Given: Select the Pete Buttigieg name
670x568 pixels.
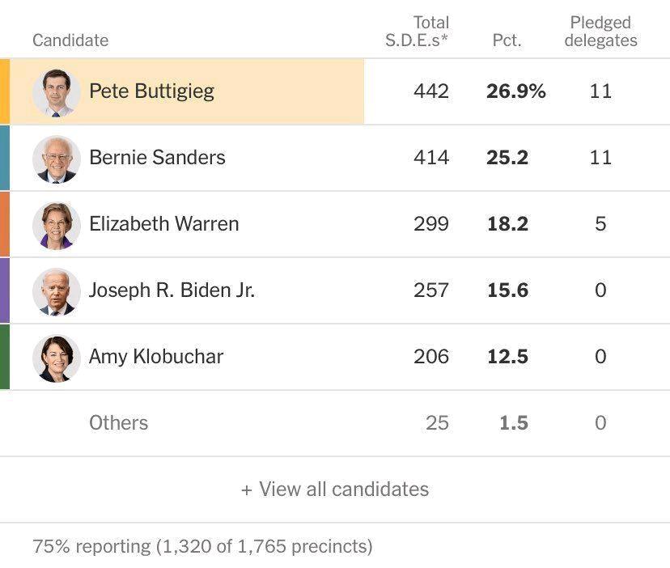Looking at the screenshot, I should pyautogui.click(x=151, y=91).
